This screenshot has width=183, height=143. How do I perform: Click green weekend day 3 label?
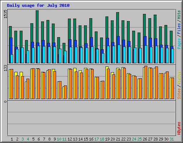[23, 139]
